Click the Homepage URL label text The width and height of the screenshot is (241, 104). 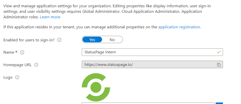18,65
